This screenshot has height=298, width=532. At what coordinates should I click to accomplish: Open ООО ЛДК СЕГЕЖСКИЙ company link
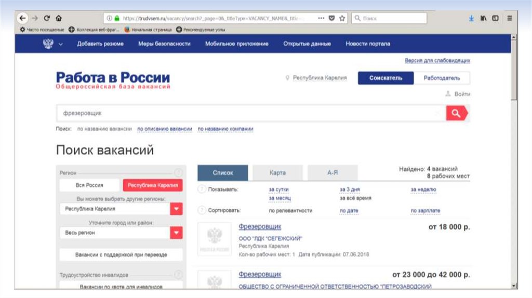(270, 238)
